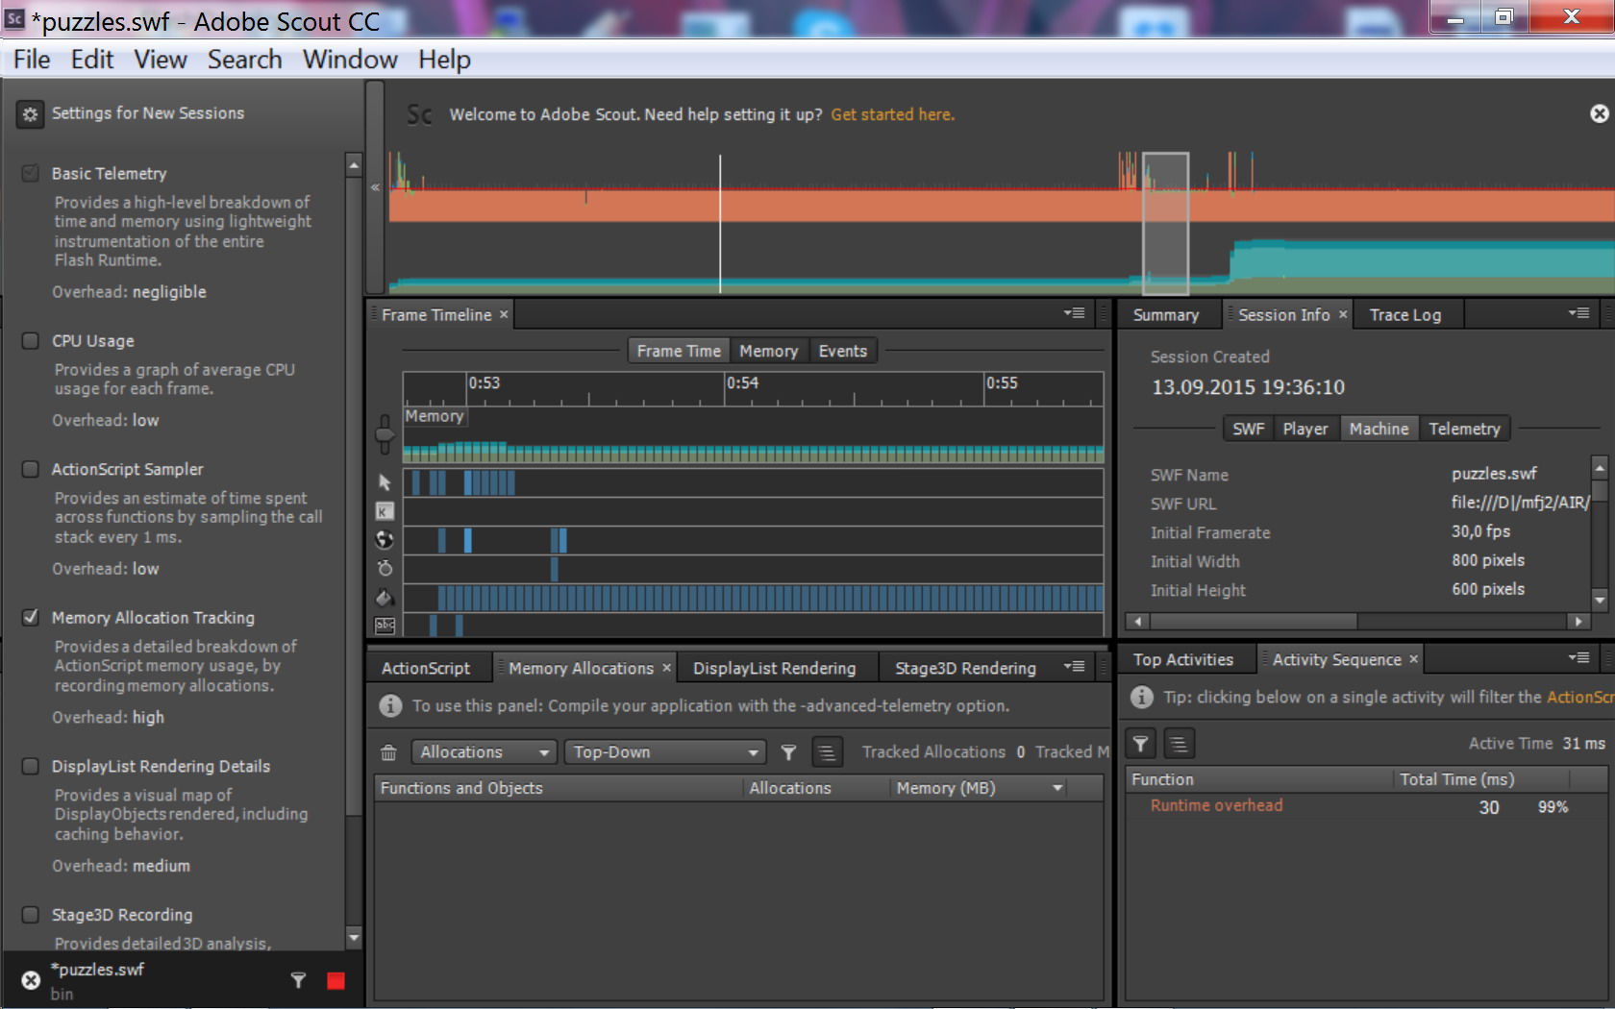Click settings list scroll-down arrow
Screen dimensions: 1615x1009
point(354,937)
